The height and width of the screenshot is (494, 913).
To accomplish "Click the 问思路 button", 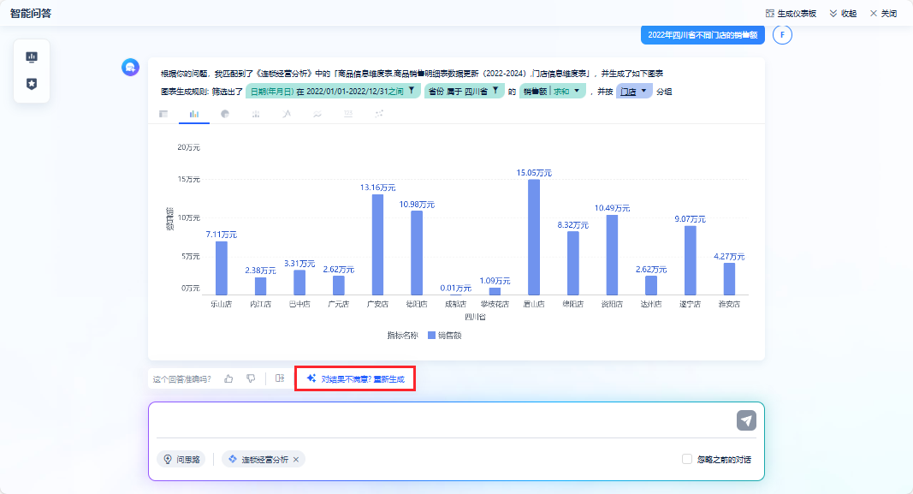I will pyautogui.click(x=181, y=459).
